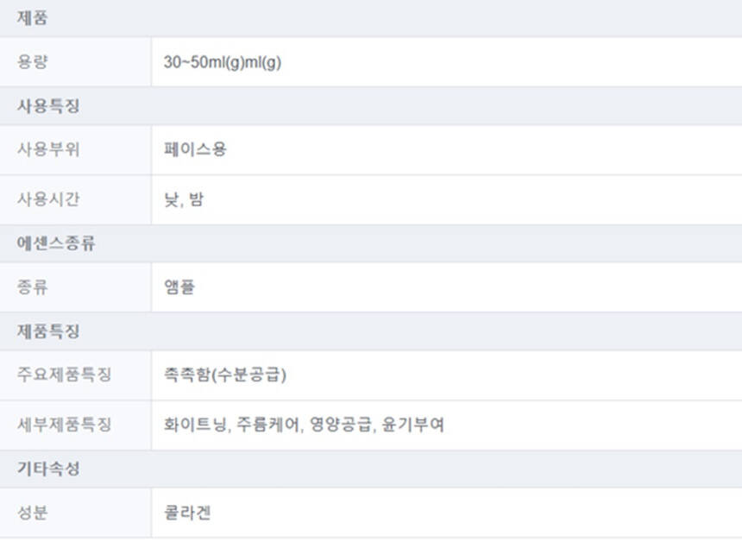Click the 제품 section header
The width and height of the screenshot is (742, 542).
coord(32,17)
